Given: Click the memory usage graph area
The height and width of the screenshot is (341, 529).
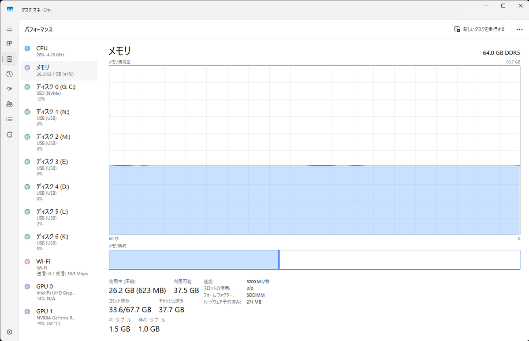Looking at the screenshot, I should click(x=314, y=150).
